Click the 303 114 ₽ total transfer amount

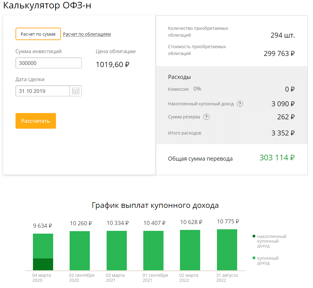[277, 158]
